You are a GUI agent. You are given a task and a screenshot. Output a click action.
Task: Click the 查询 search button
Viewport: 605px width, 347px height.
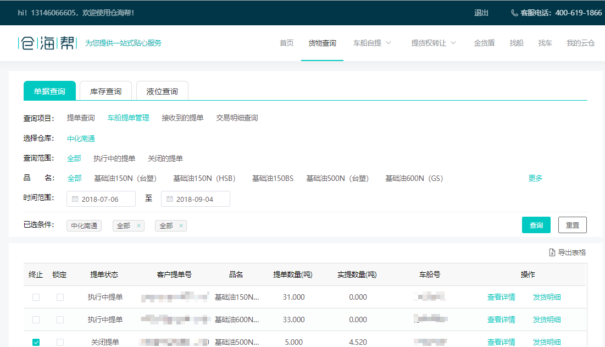point(536,225)
